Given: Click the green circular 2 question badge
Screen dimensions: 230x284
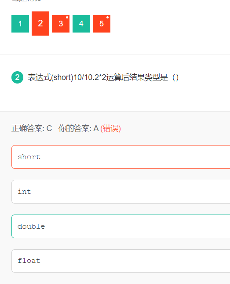Looking at the screenshot, I should [18, 77].
